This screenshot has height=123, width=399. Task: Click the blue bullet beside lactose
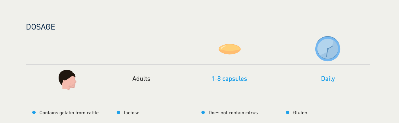tap(119, 112)
